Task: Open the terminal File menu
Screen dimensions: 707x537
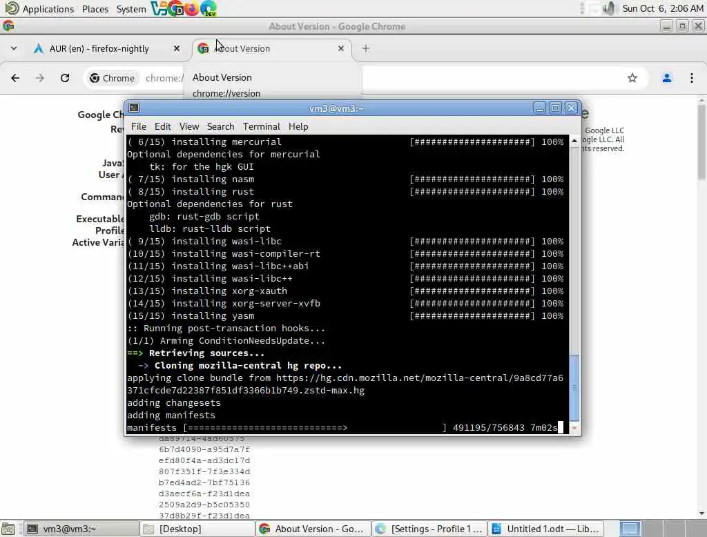Action: pos(138,127)
